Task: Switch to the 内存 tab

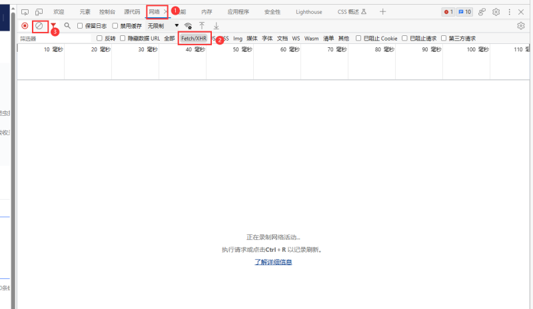Action: 207,12
